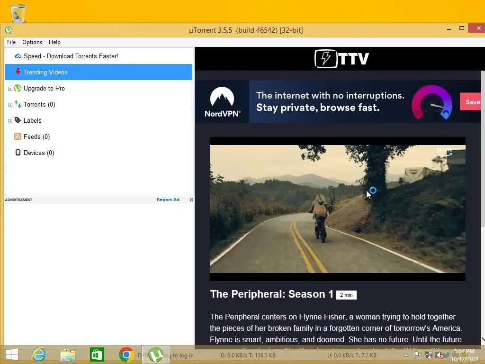The image size is (485, 364).
Task: Click The Peripheral description paragraph
Action: click(336, 328)
